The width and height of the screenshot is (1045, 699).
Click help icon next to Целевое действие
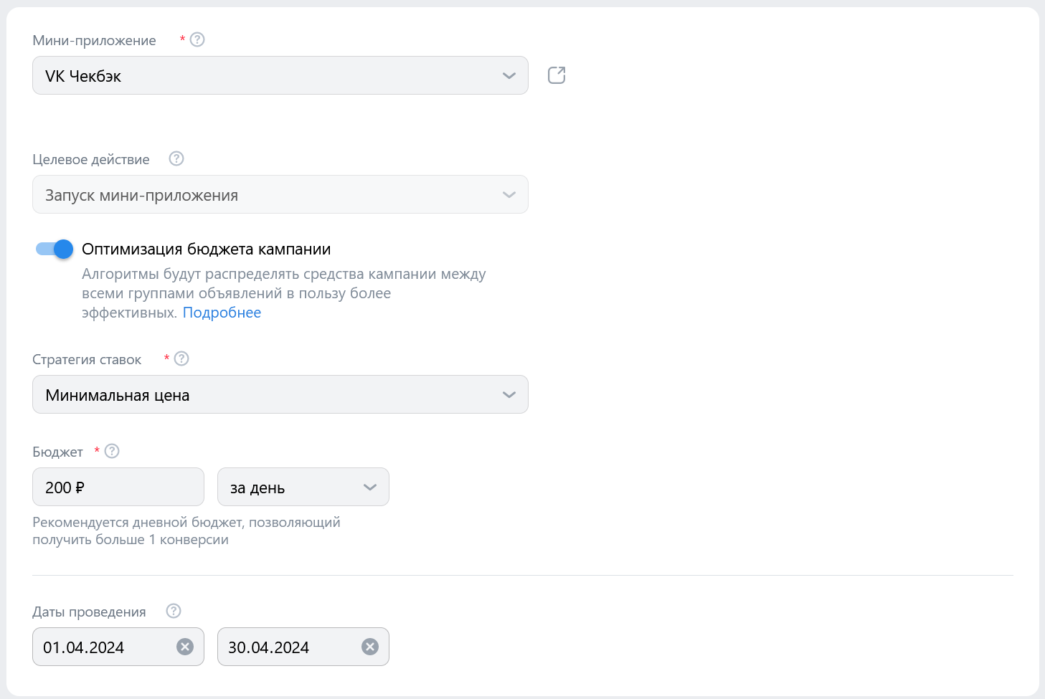[176, 158]
